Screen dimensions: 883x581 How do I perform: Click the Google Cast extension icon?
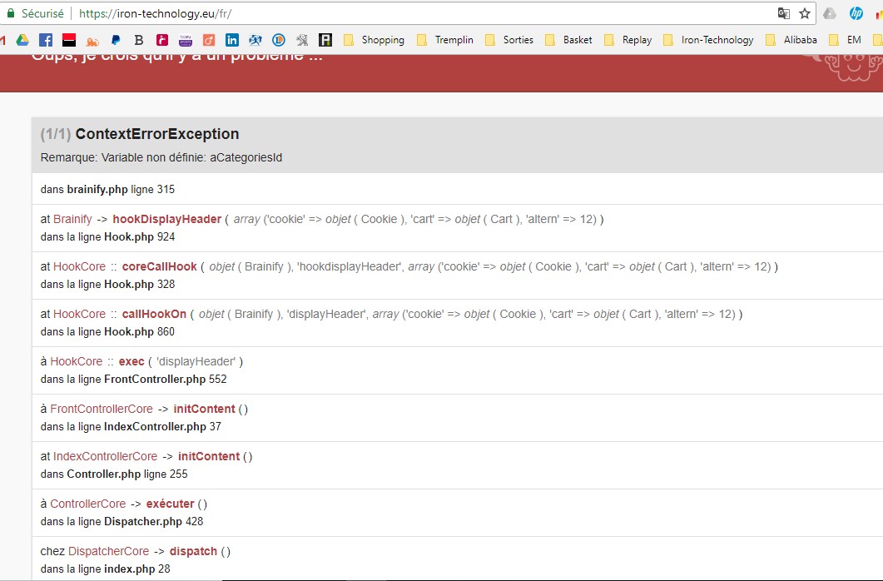[829, 12]
